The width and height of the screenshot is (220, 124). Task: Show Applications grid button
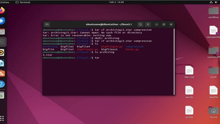[2, 118]
